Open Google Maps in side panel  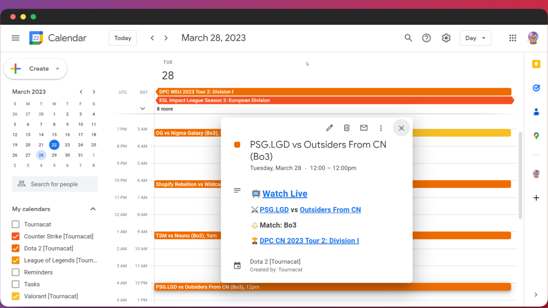tap(536, 136)
